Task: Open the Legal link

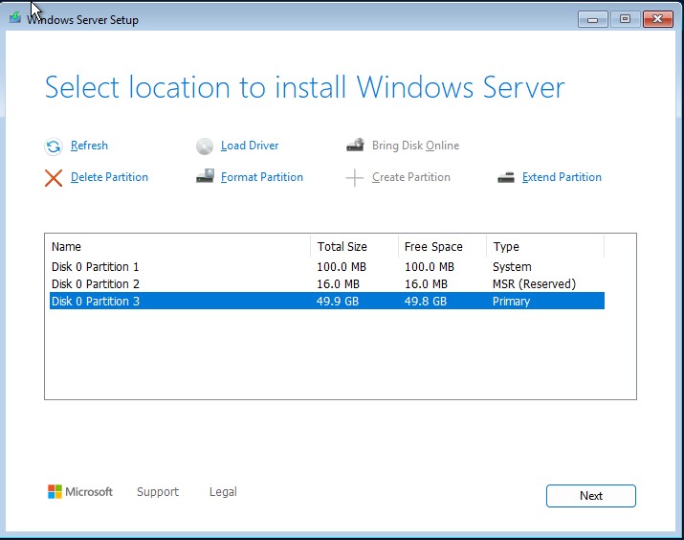Action: [223, 492]
